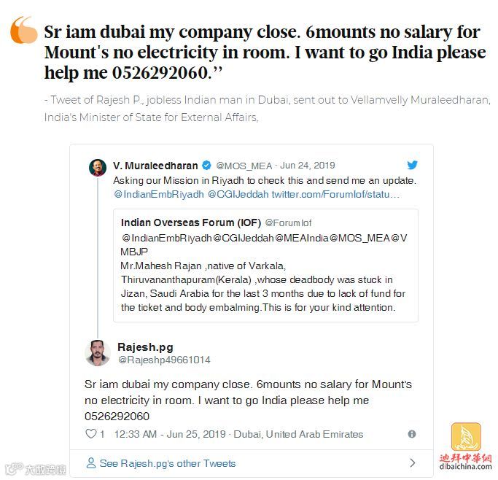Image resolution: width=498 pixels, height=480 pixels.
Task: Click the orange quotation mark icon
Action: click(23, 30)
